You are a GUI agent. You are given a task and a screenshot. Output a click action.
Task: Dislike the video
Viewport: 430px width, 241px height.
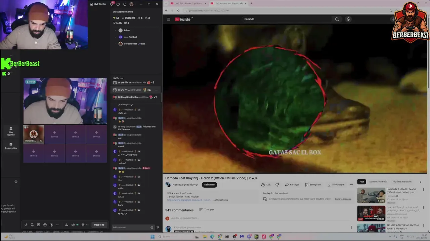[277, 185]
